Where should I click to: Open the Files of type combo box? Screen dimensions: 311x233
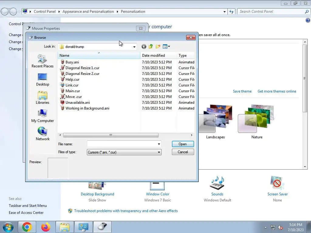coord(124,152)
